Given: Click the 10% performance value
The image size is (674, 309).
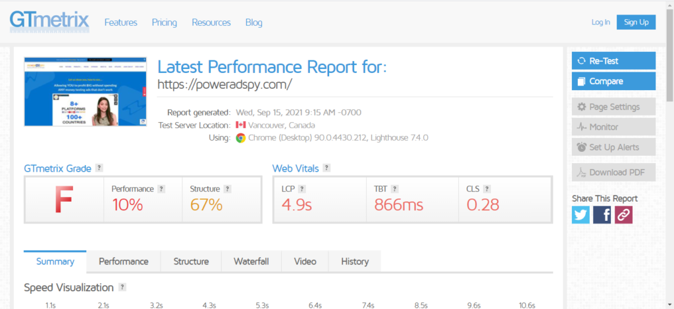Looking at the screenshot, I should (128, 205).
